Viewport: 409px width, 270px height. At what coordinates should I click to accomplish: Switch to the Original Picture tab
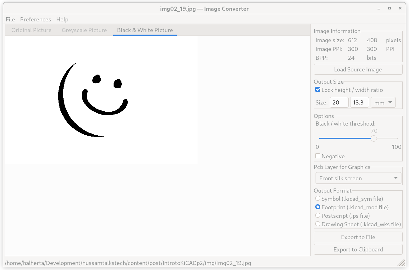pyautogui.click(x=31, y=30)
